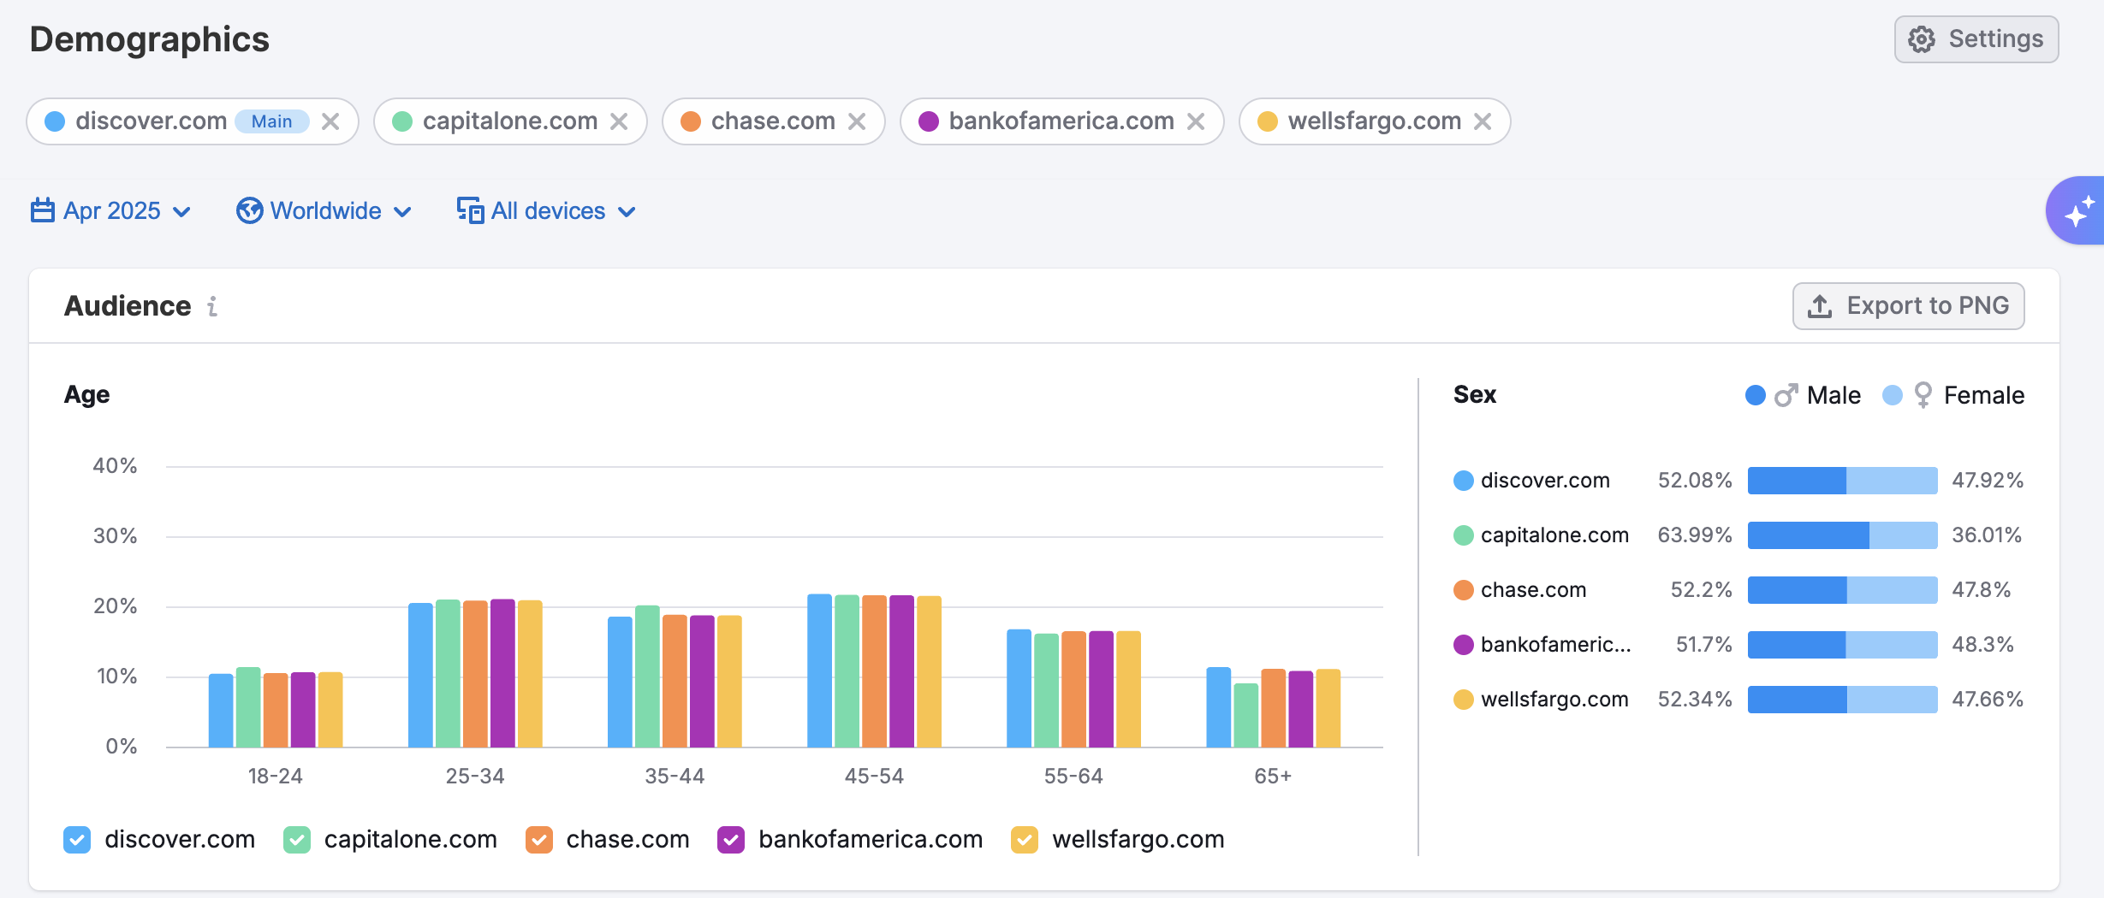Remove wellsfargo.com competitor chip

click(1483, 121)
